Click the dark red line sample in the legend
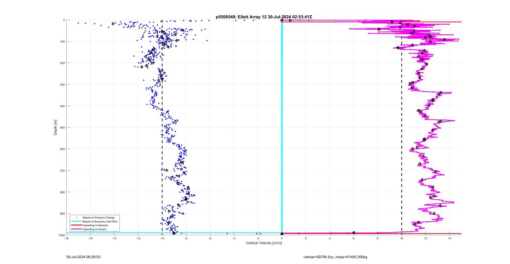Screen dimensions: 510x264 pos(76,225)
